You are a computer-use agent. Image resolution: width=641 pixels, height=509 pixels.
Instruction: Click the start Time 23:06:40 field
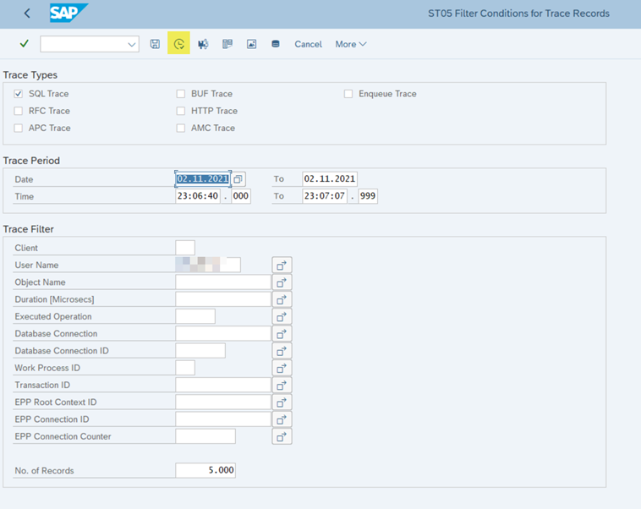pyautogui.click(x=198, y=196)
